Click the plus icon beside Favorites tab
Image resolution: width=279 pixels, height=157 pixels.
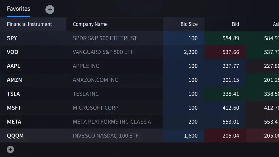pos(50,10)
